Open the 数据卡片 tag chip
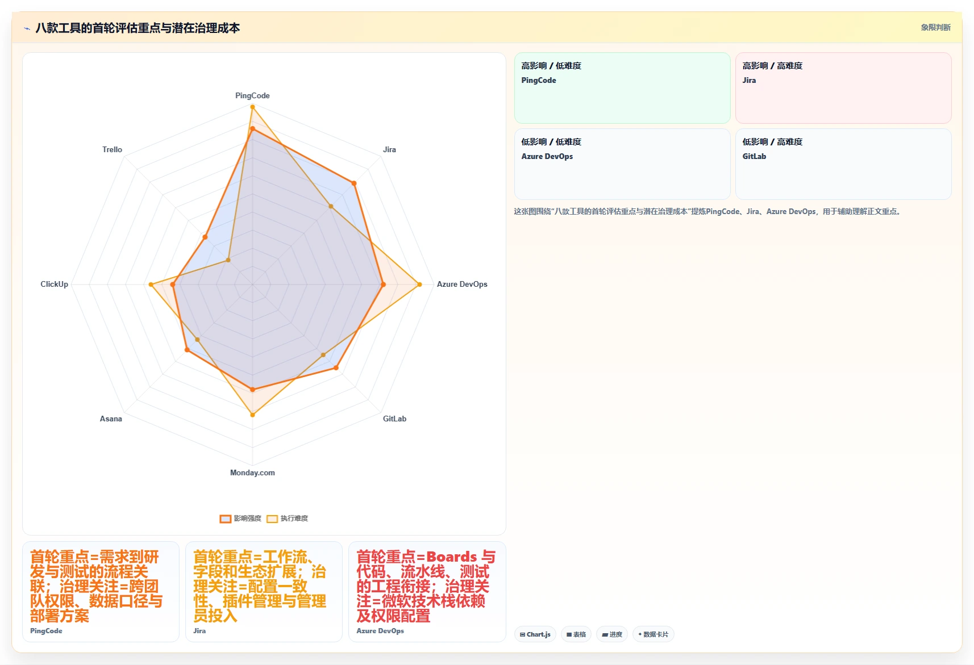974x665 pixels. pyautogui.click(x=654, y=634)
